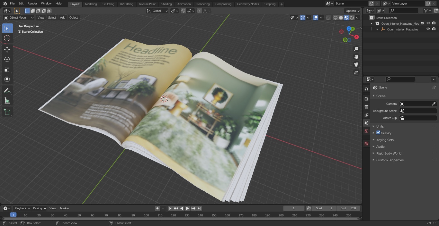439x226 pixels.
Task: Snap view to the X axis gizmo
Action: pyautogui.click(x=356, y=37)
